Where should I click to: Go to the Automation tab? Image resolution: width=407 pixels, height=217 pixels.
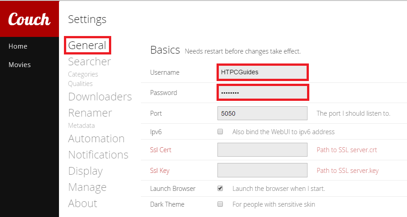[96, 139]
